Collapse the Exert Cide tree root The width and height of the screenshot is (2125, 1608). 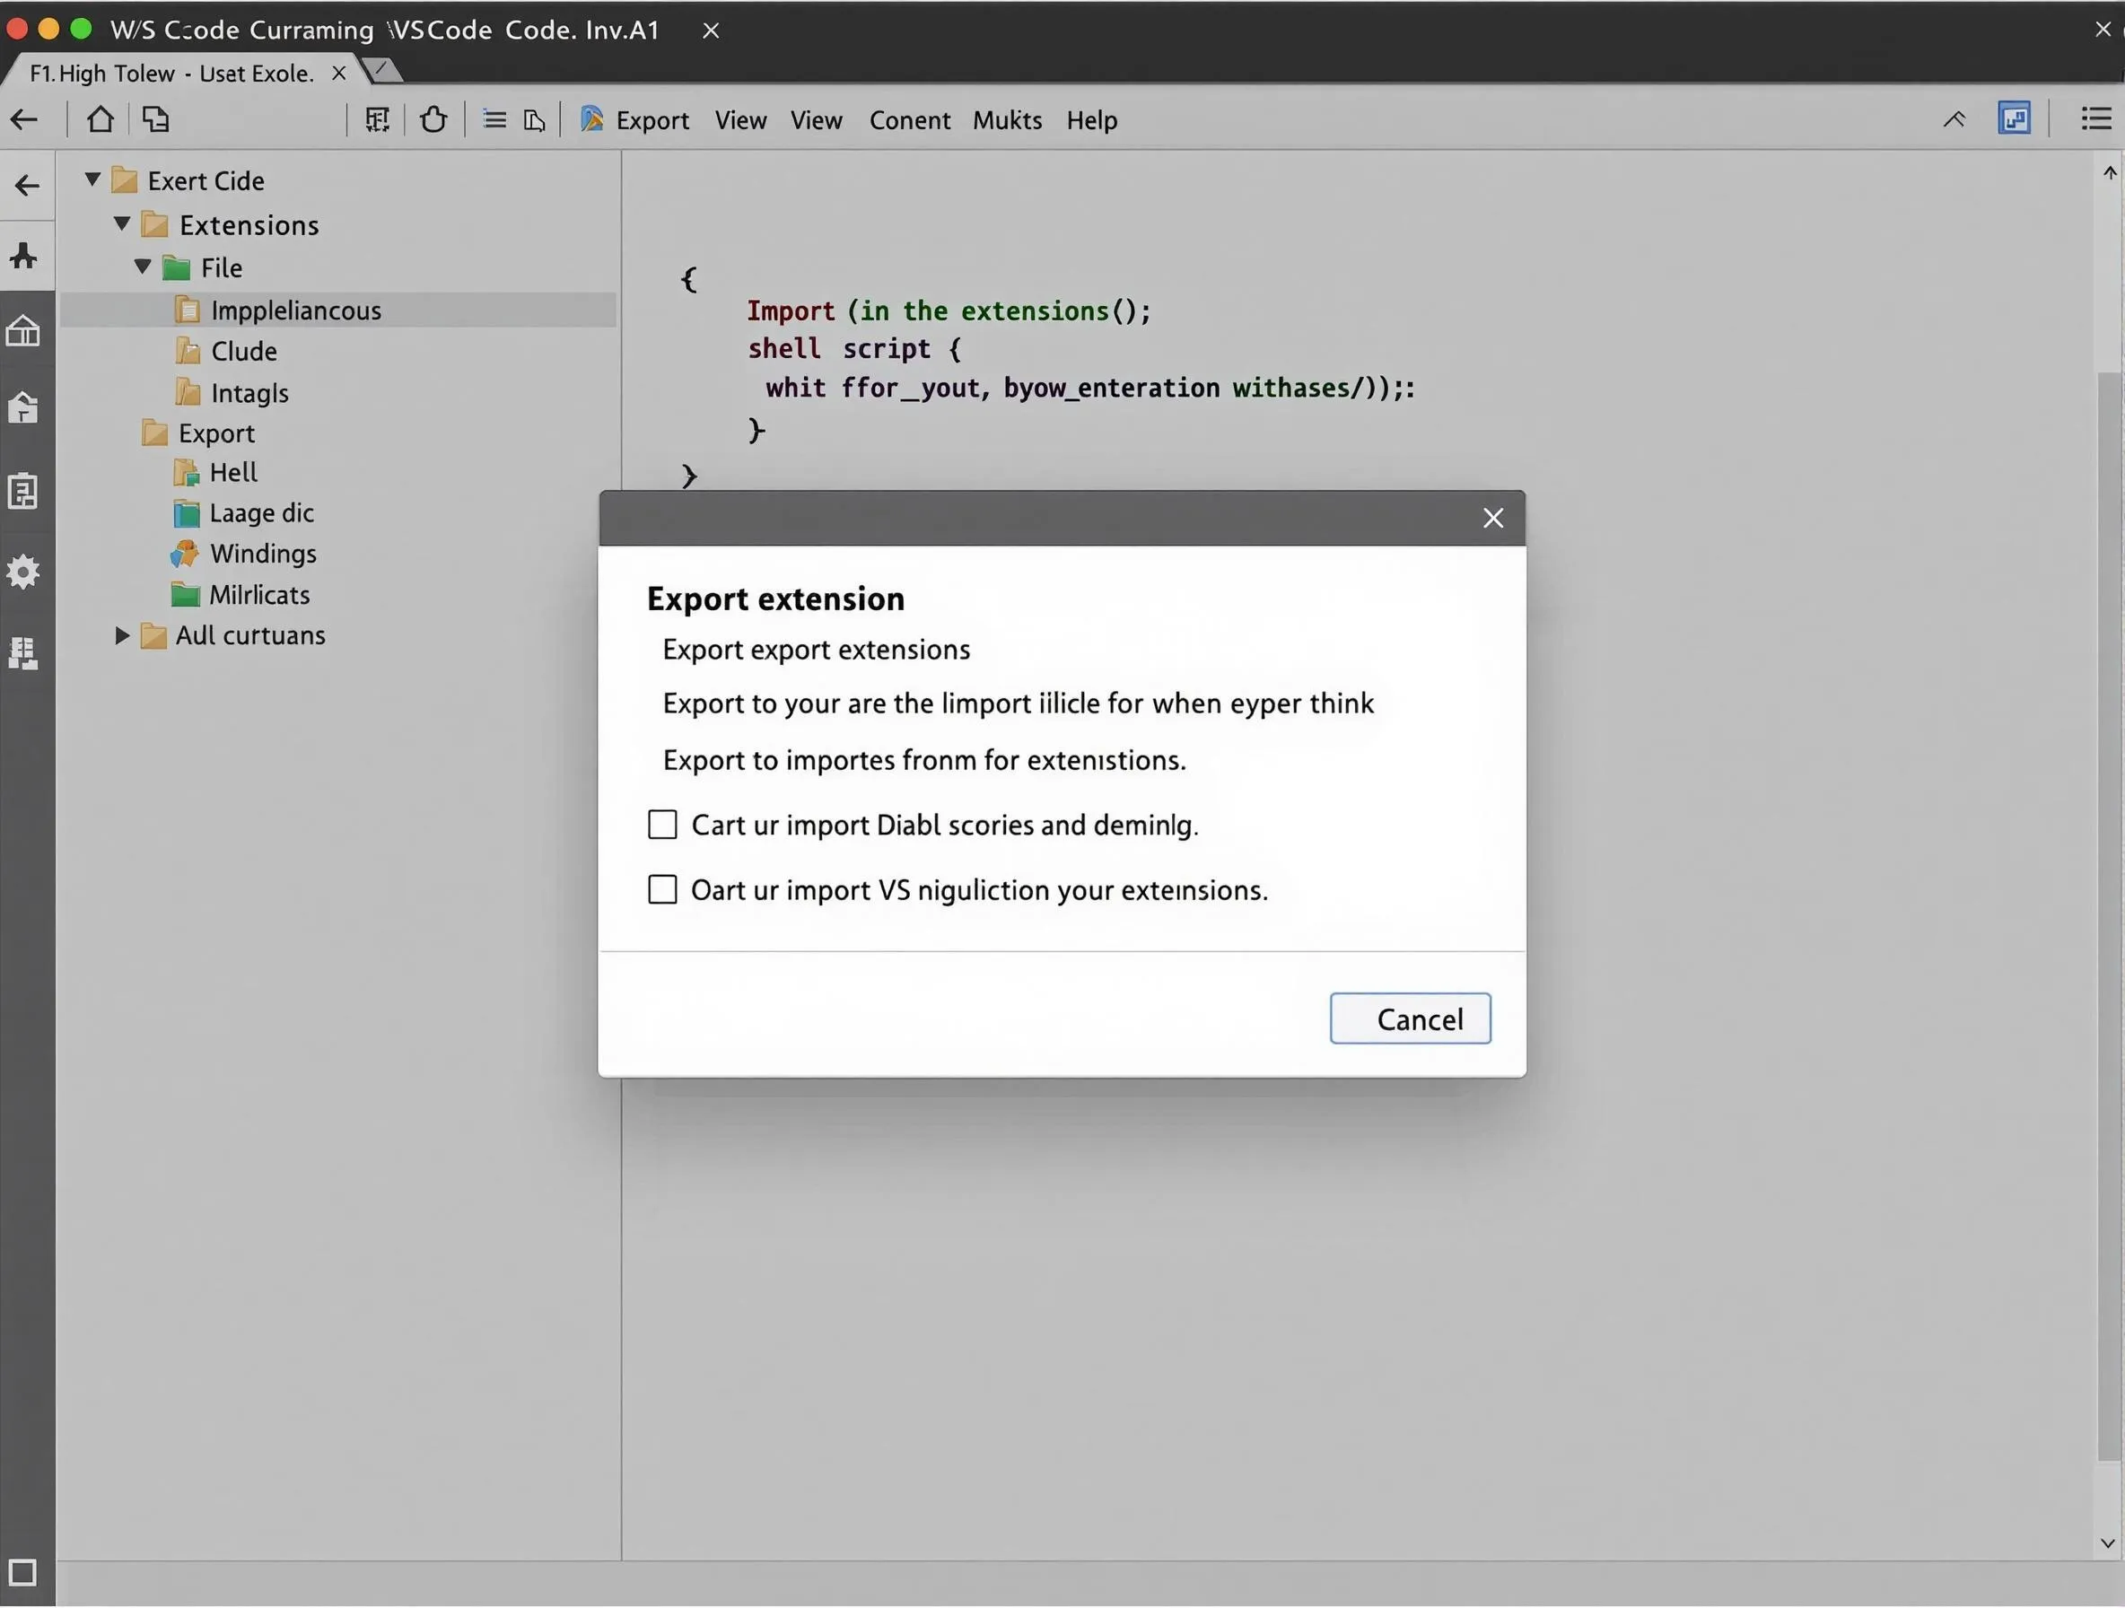pos(93,179)
